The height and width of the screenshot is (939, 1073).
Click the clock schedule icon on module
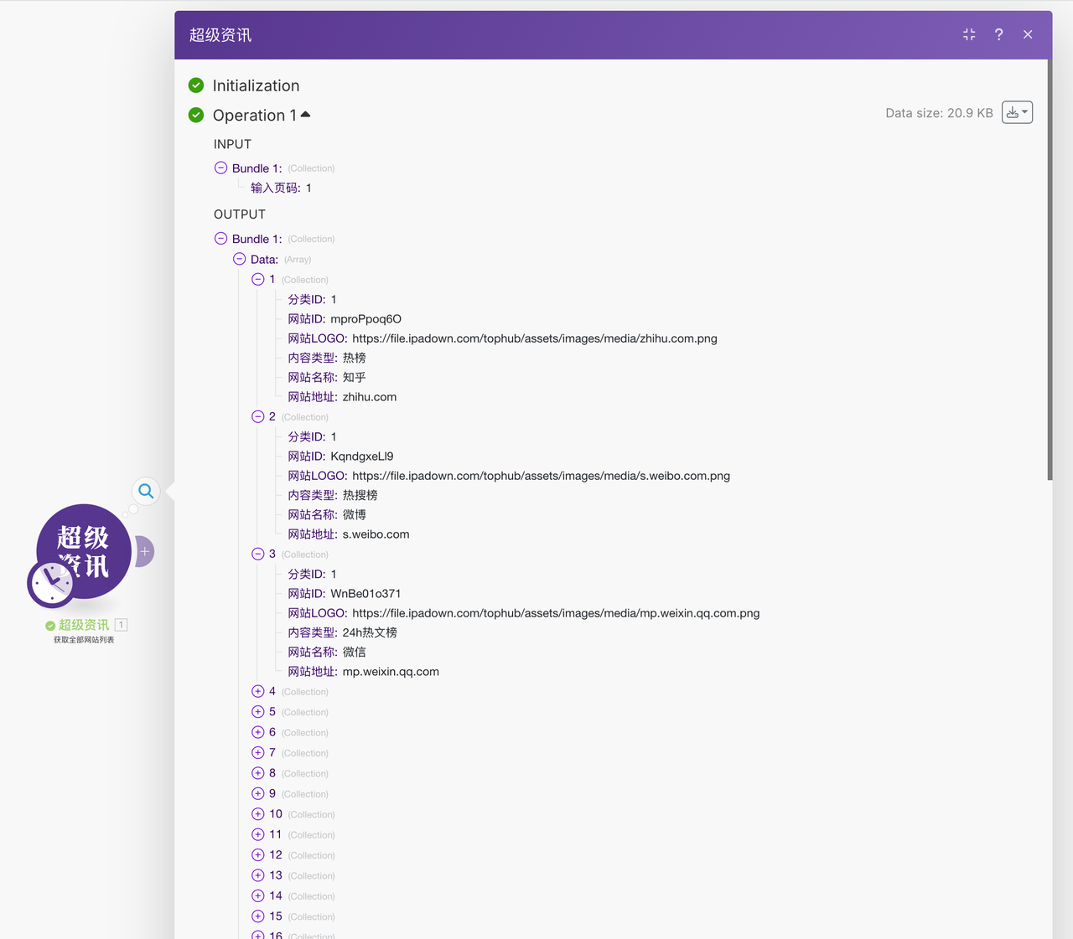point(51,583)
